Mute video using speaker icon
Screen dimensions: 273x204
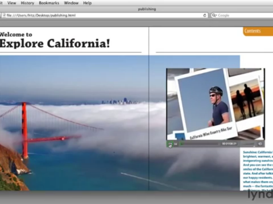coord(260,144)
